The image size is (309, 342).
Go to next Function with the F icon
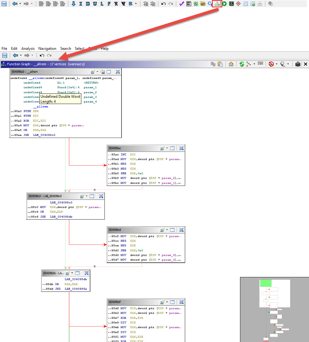pos(109,4)
